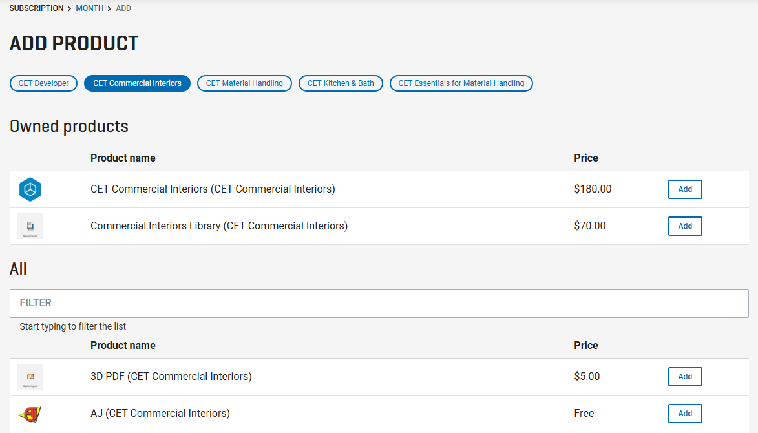Image resolution: width=758 pixels, height=433 pixels.
Task: Click the ADD breadcrumb text
Action: (x=123, y=8)
